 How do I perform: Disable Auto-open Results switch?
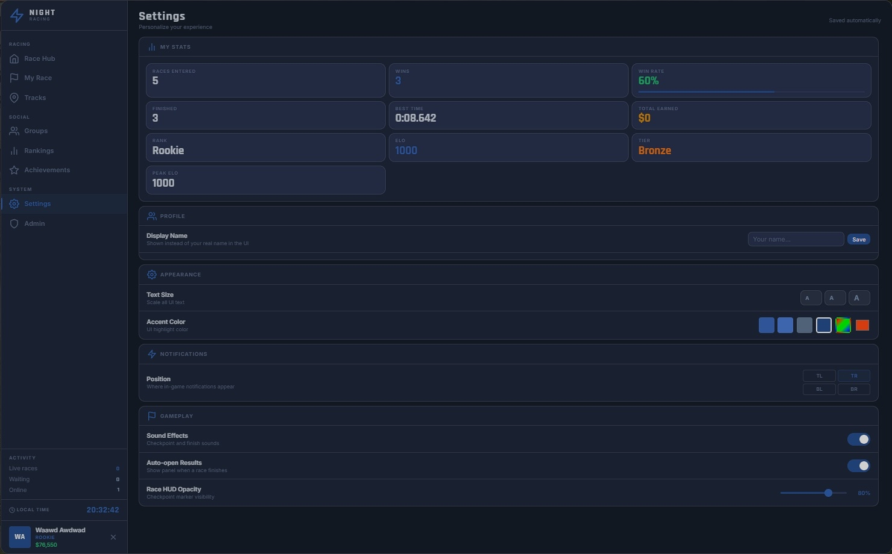858,465
